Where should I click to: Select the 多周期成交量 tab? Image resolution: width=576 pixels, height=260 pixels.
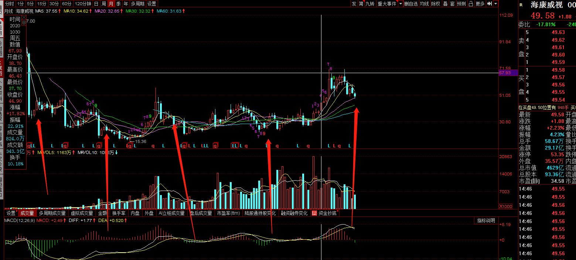[52, 213]
